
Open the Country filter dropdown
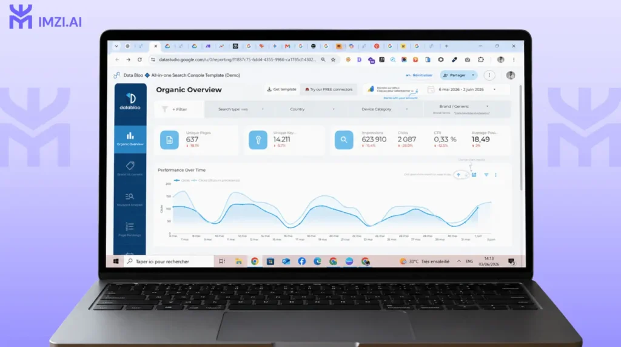[312, 109]
